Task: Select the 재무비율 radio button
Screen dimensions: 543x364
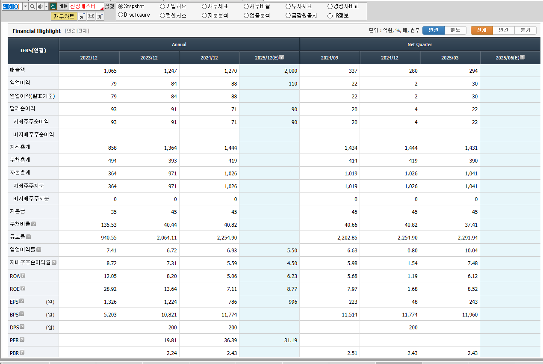Action: click(x=246, y=6)
